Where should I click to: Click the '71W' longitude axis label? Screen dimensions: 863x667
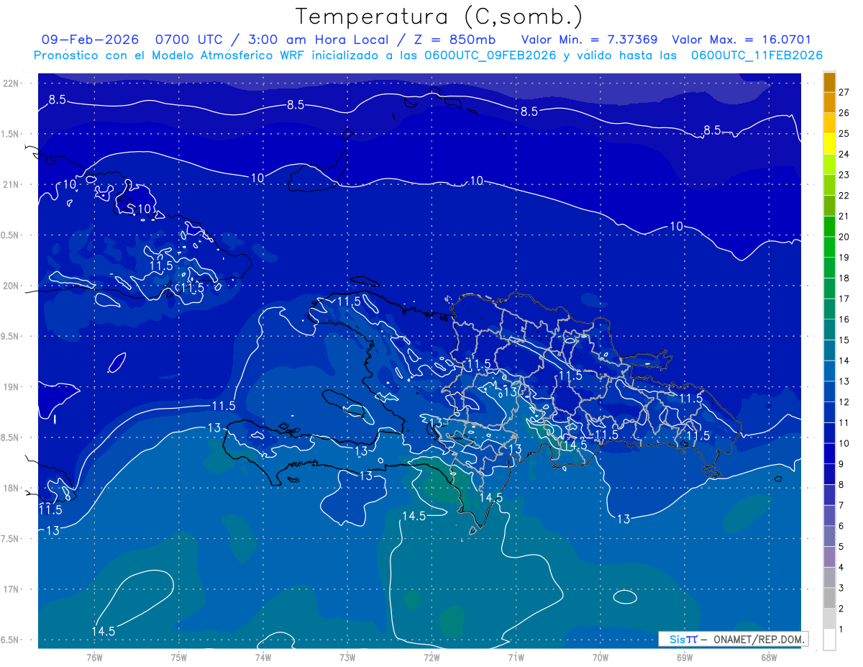click(516, 657)
